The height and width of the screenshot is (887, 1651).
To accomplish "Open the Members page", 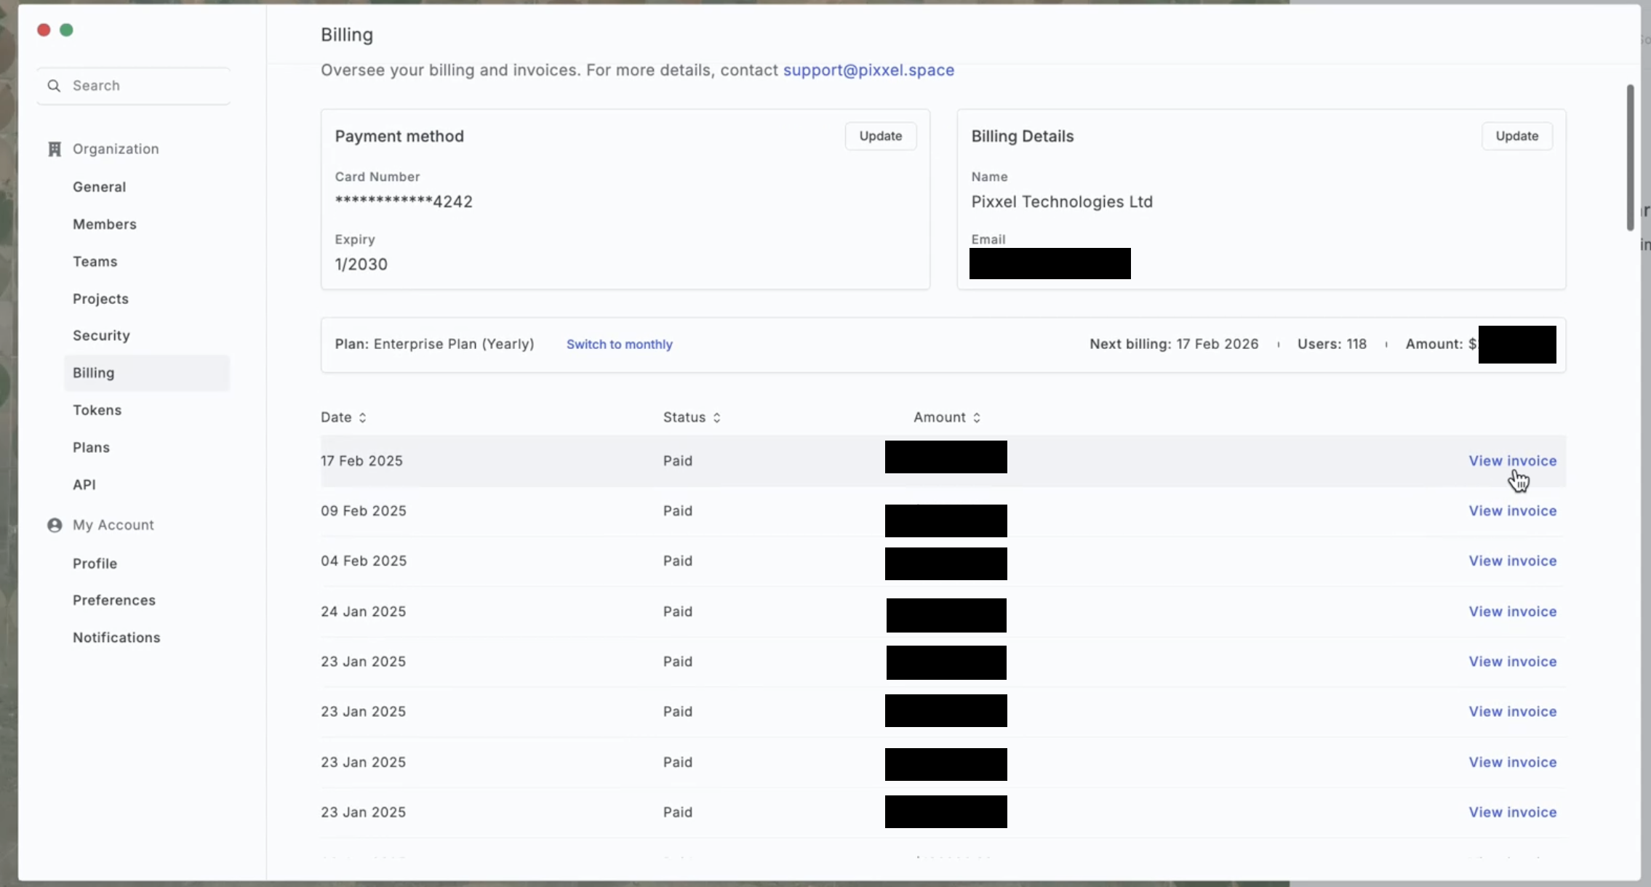I will [x=105, y=224].
